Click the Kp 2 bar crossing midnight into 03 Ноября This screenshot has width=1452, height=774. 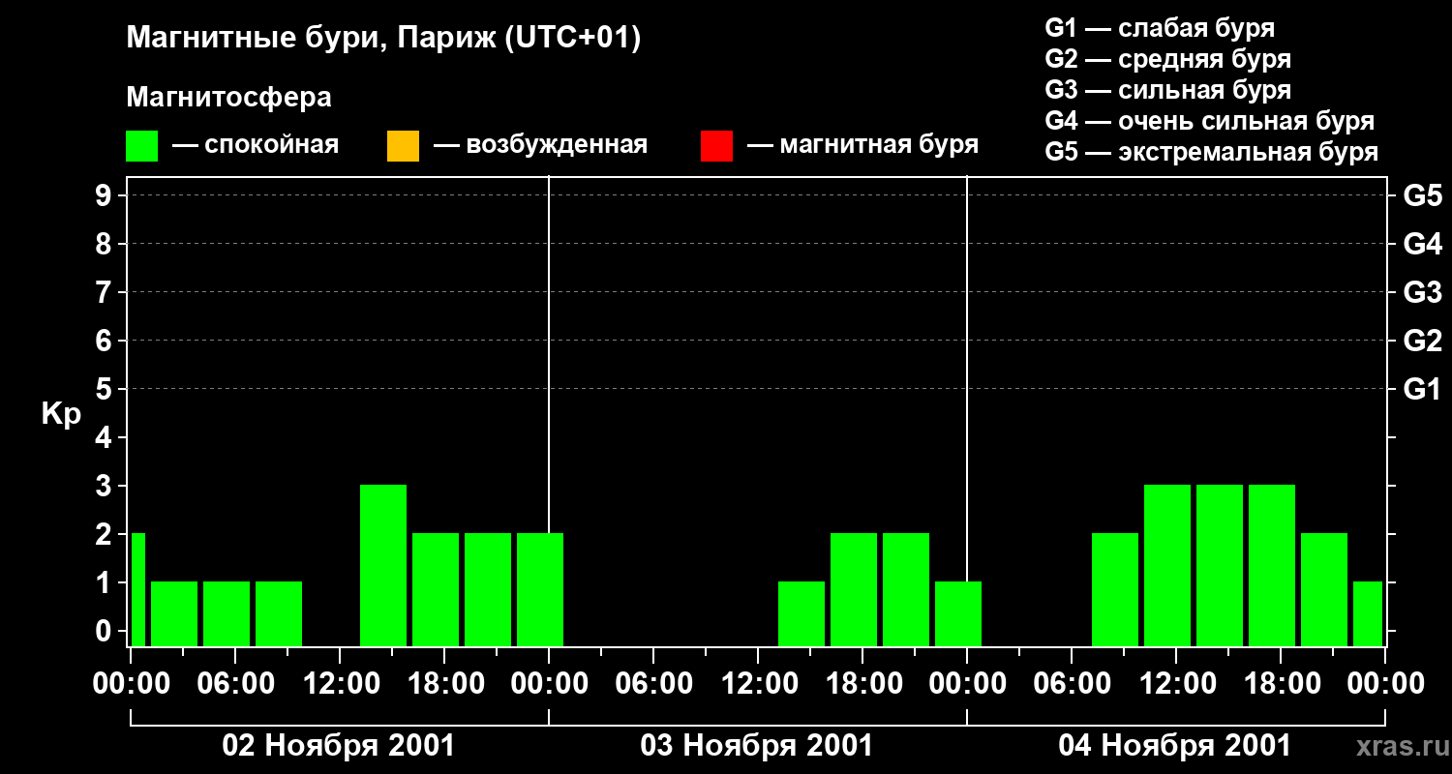pos(540,589)
